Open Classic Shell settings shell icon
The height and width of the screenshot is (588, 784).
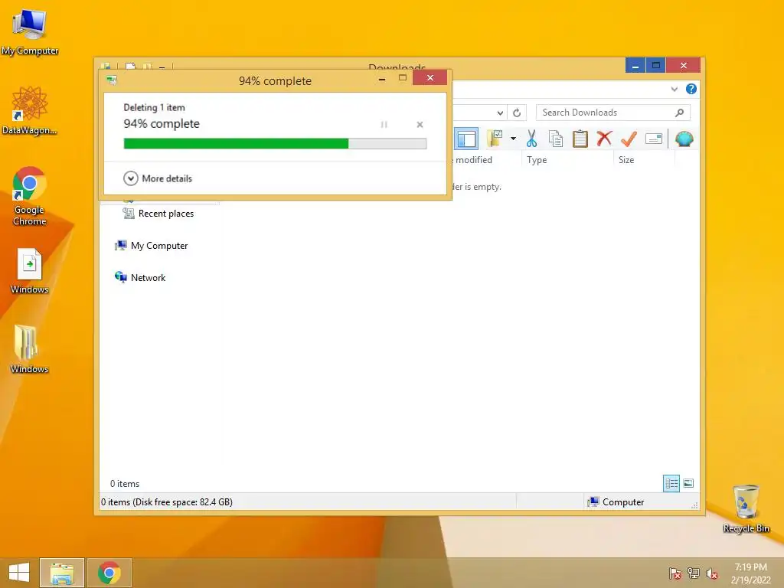[x=684, y=139]
